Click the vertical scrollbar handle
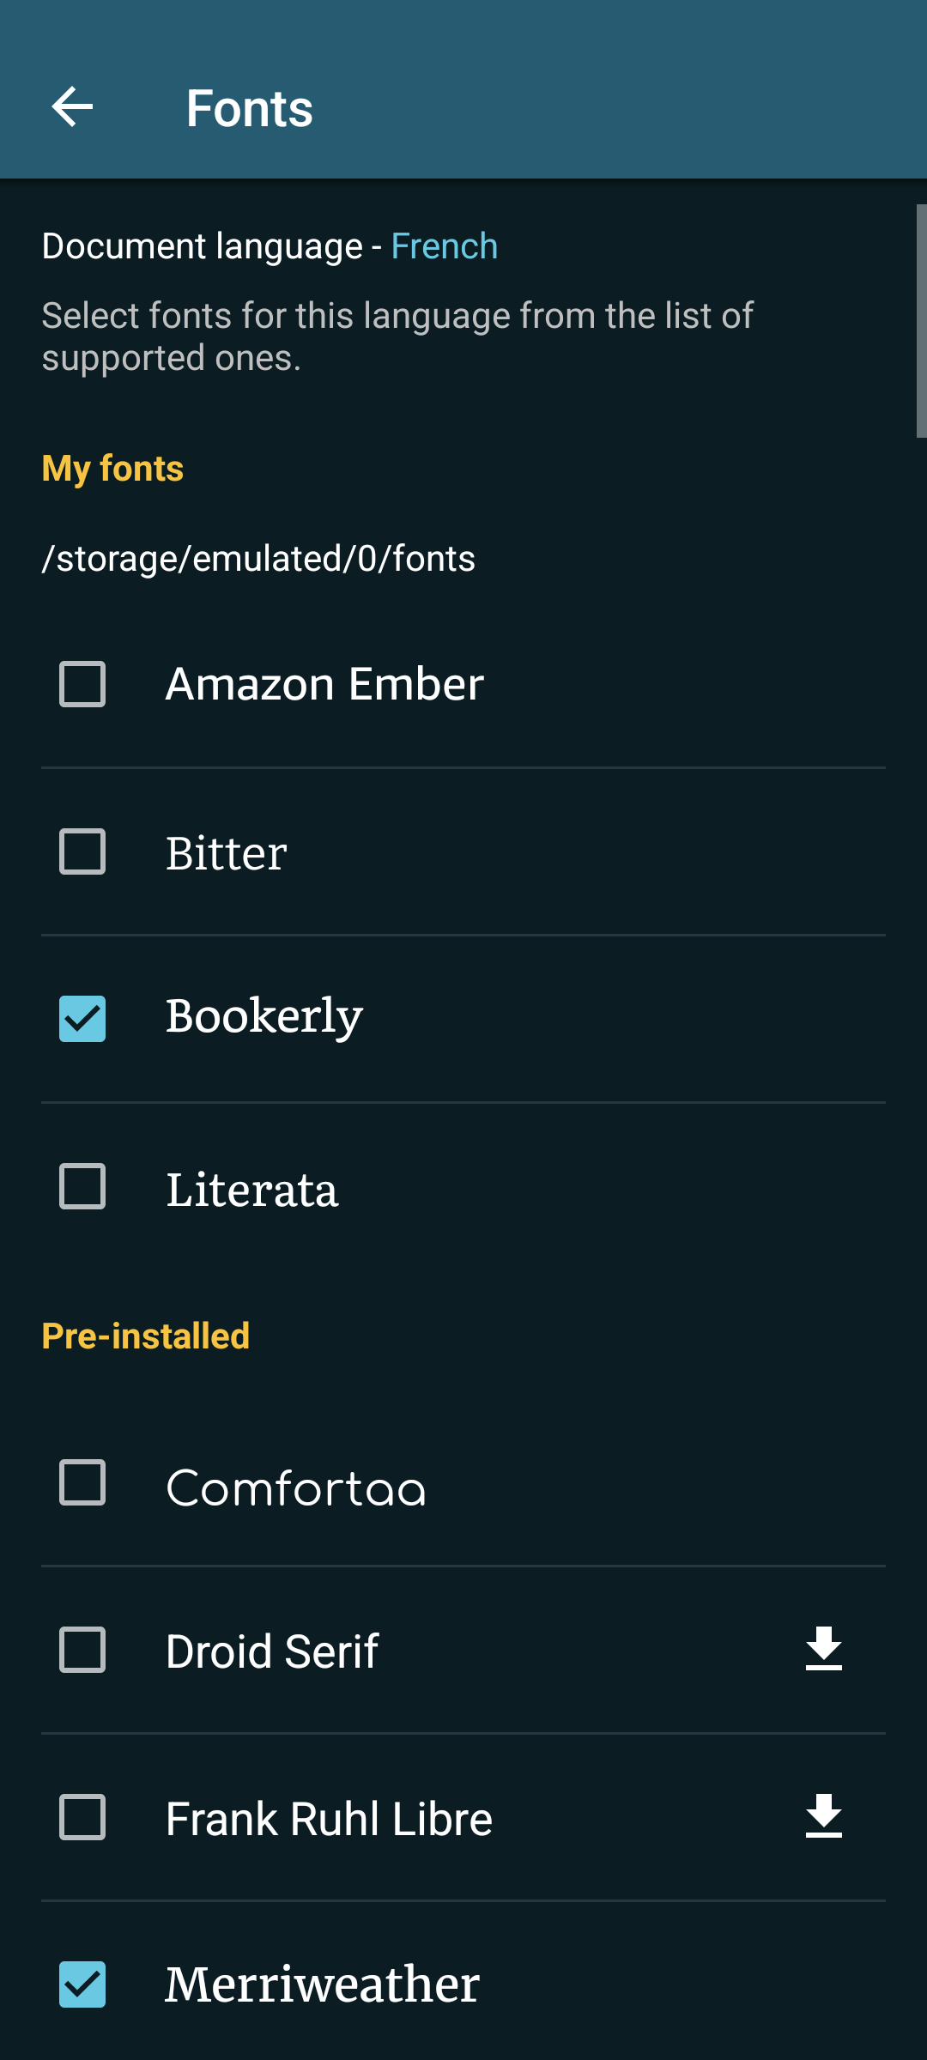 921,321
